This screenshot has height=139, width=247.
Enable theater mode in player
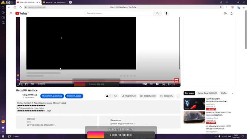pyautogui.click(x=170, y=84)
